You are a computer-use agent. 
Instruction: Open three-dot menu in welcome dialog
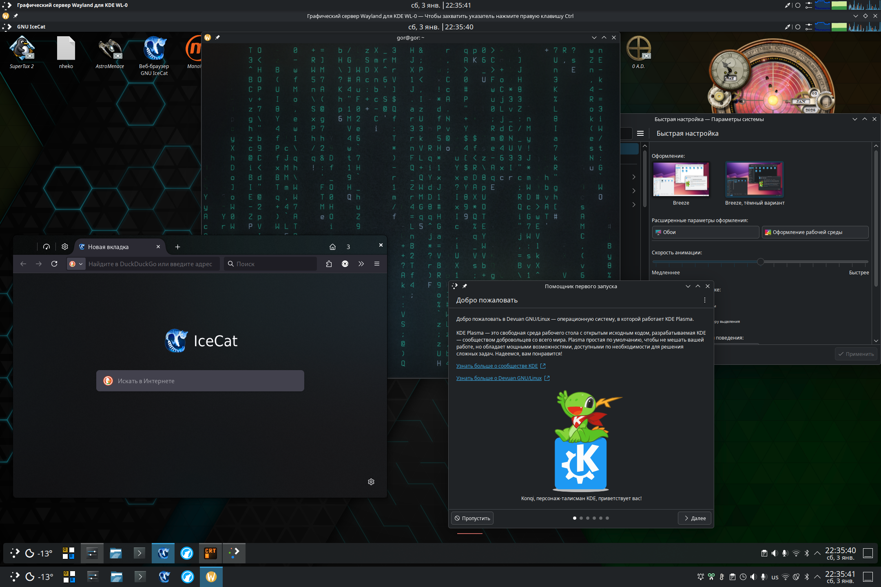pyautogui.click(x=704, y=300)
